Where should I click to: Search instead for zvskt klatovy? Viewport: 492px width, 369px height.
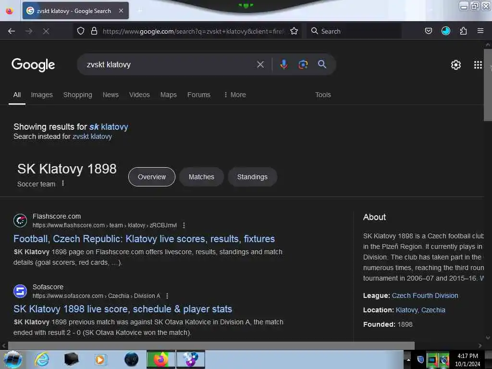click(x=92, y=136)
